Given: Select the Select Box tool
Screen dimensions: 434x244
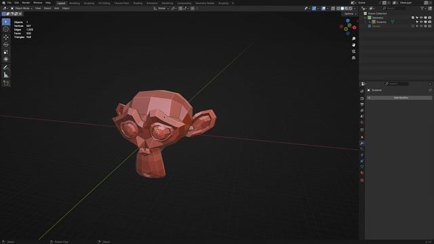Looking at the screenshot, I should pos(6,22).
